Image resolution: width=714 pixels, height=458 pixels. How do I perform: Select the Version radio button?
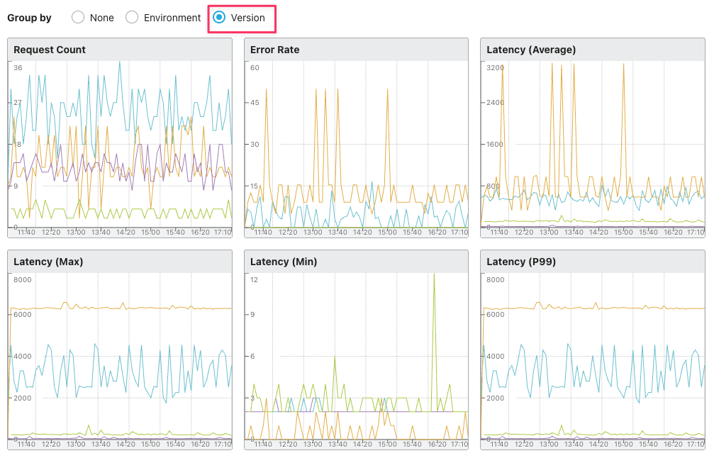[219, 17]
